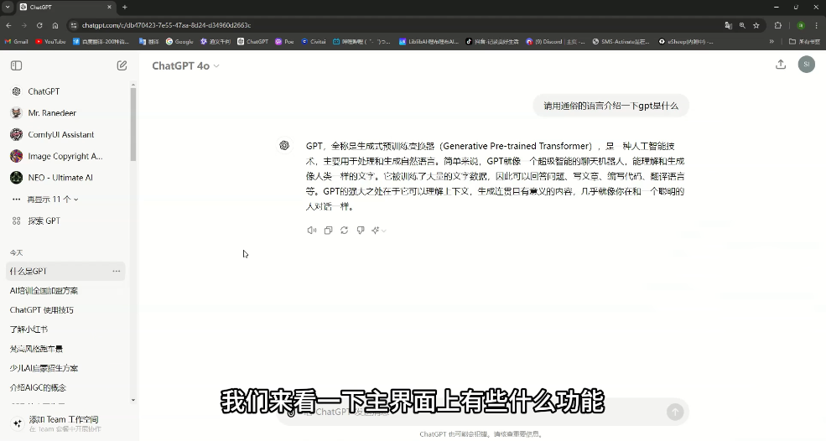Open the AI培训全国加盟方案 conversation

tap(44, 291)
